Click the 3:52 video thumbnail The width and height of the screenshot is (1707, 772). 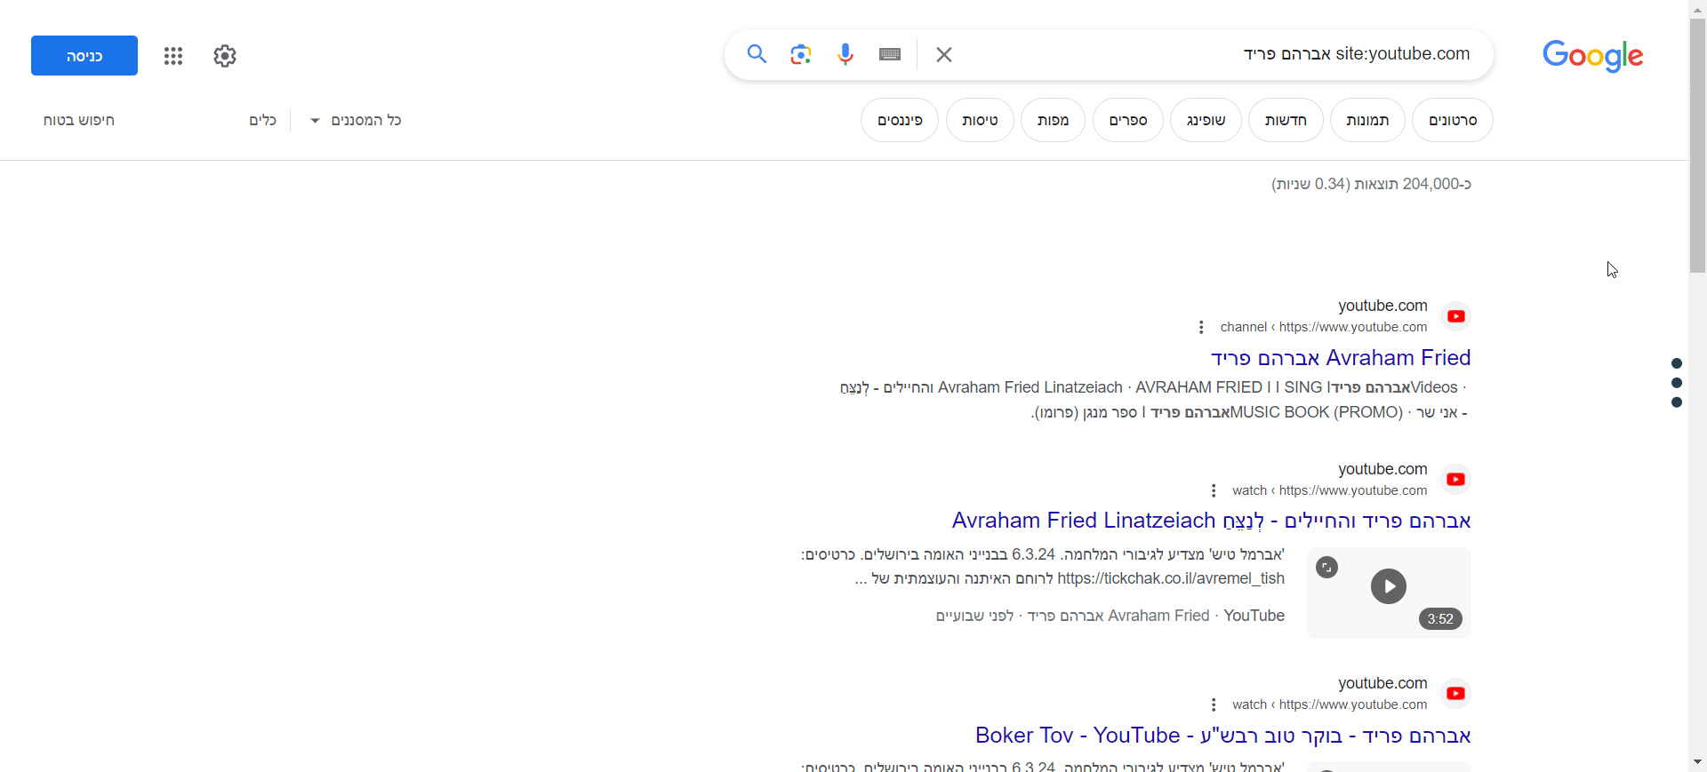pyautogui.click(x=1389, y=593)
